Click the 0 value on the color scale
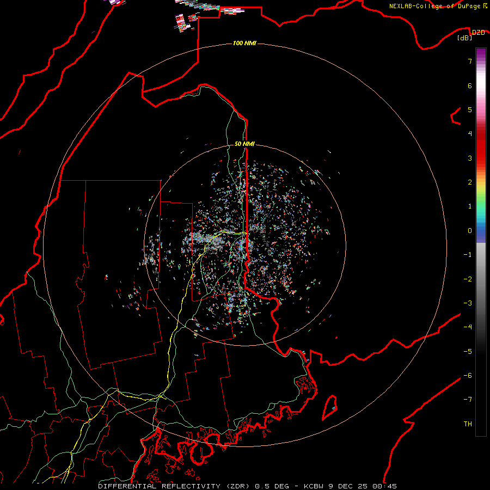Viewport: 490px width, 490px height. (x=470, y=231)
